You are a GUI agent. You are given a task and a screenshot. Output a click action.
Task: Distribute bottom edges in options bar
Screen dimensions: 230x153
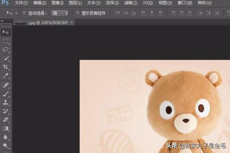(190, 13)
